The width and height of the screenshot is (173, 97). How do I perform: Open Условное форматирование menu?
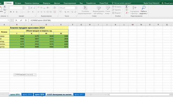[85, 10]
